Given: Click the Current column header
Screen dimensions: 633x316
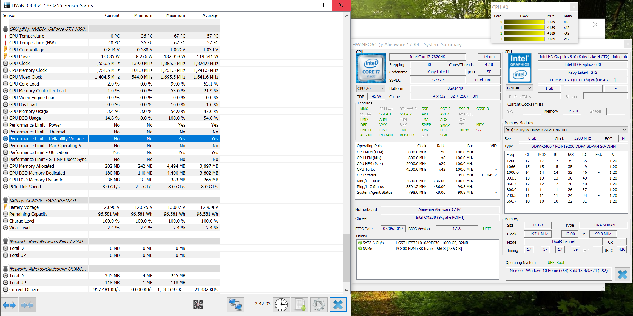Looking at the screenshot, I should click(105, 15).
